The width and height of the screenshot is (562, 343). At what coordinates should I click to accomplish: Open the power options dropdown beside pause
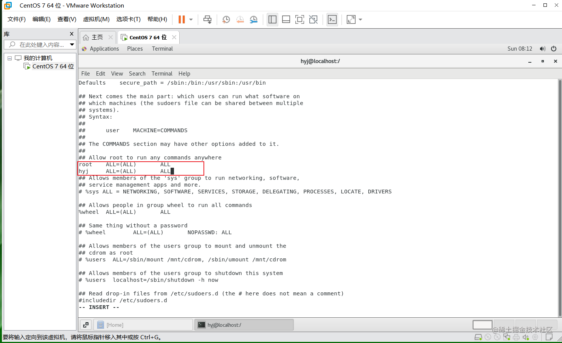tap(191, 19)
